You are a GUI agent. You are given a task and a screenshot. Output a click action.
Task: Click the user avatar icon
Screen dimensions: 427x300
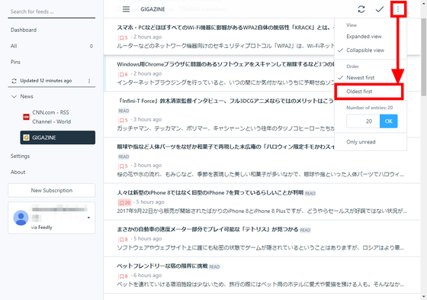[21, 218]
